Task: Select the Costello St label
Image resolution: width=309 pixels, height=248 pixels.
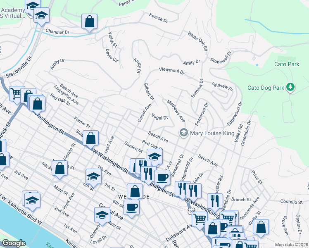Action: click(x=291, y=202)
